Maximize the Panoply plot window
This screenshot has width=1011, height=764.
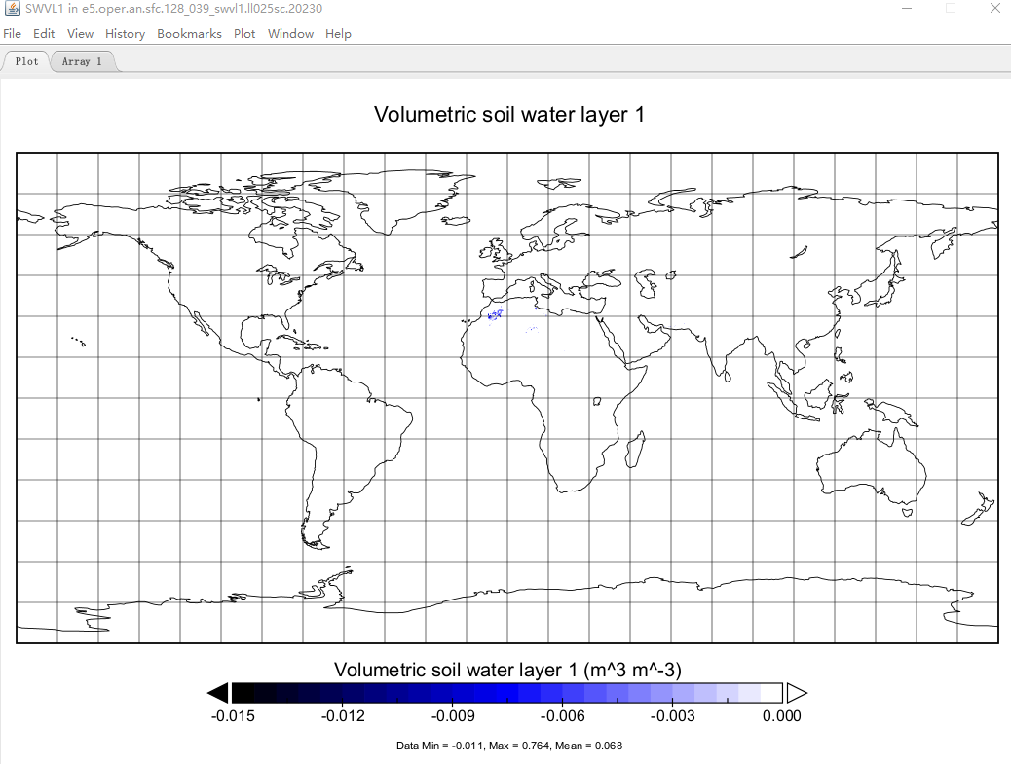coord(951,9)
